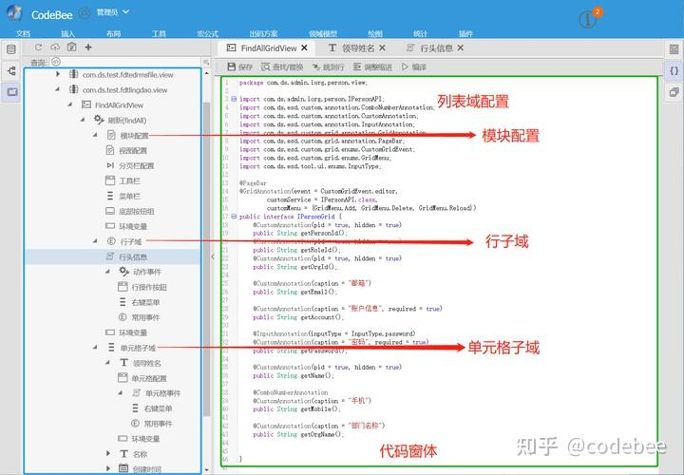
Task: Collapse the 单元格事件 tree node
Action: pos(121,392)
